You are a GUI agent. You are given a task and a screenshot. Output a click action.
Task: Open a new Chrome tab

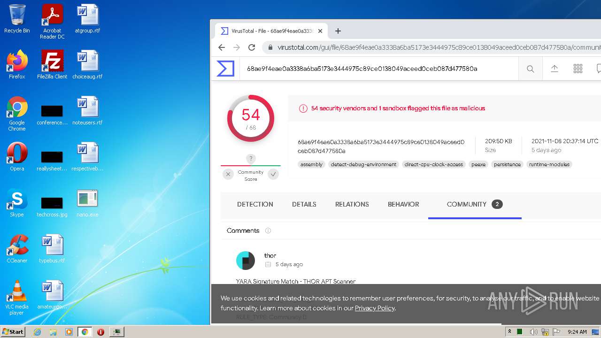(x=338, y=31)
